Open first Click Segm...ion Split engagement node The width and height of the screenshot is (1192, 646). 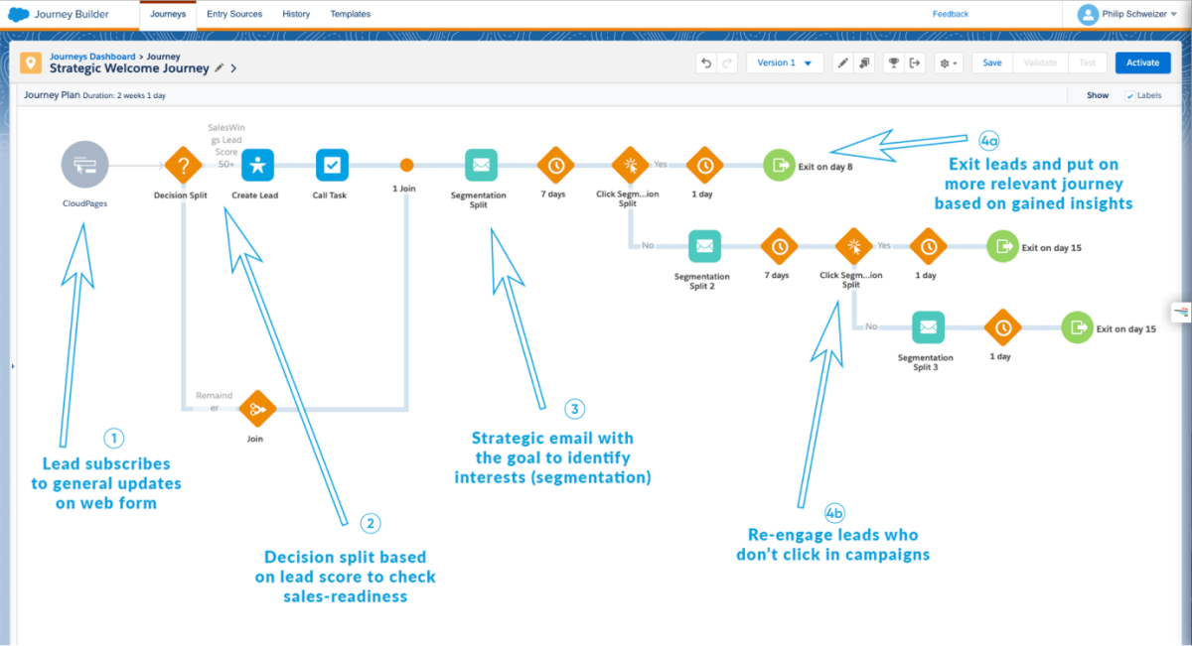[629, 165]
